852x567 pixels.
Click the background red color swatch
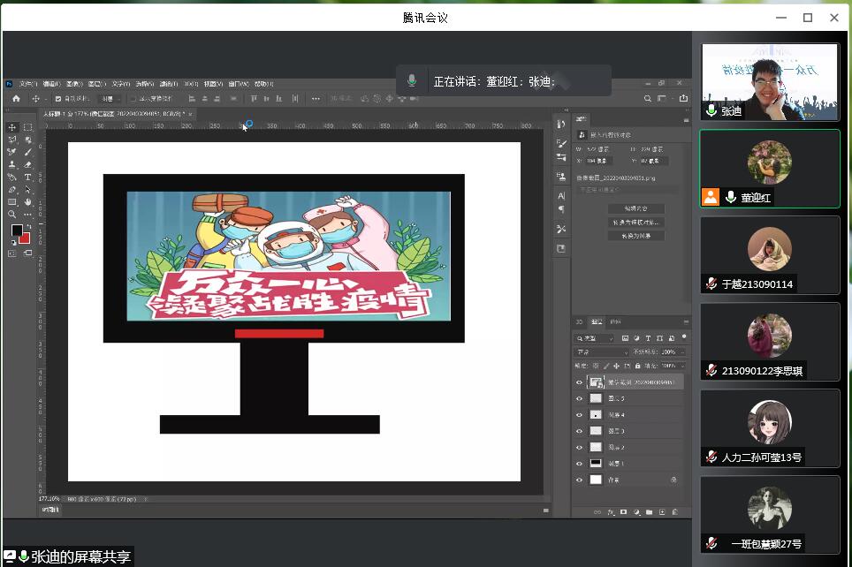pyautogui.click(x=26, y=239)
